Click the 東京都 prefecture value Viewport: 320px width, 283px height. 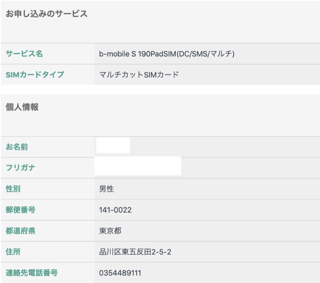tap(110, 231)
